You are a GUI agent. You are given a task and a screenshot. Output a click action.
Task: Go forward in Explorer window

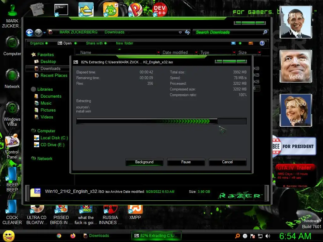pos(38,32)
